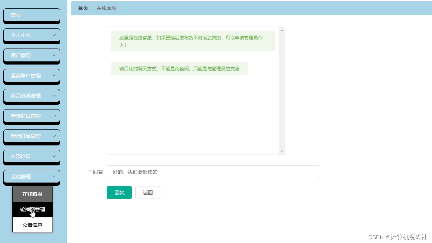Image resolution: width=432 pixels, height=243 pixels.
Task: Select 在线客服 in the submenu
Action: tap(33, 194)
